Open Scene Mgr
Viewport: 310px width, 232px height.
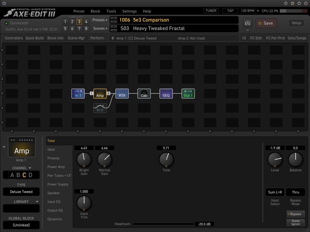point(76,38)
